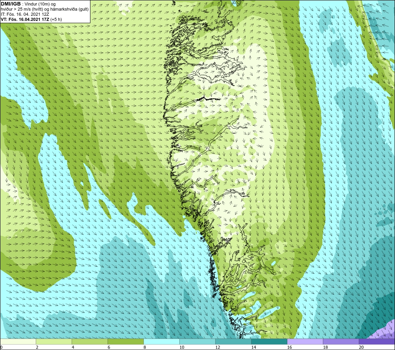Click the legend value label 6

(109, 347)
